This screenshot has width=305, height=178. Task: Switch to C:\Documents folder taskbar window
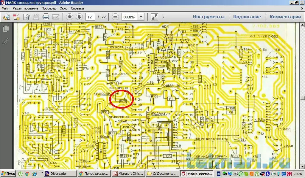163,174
